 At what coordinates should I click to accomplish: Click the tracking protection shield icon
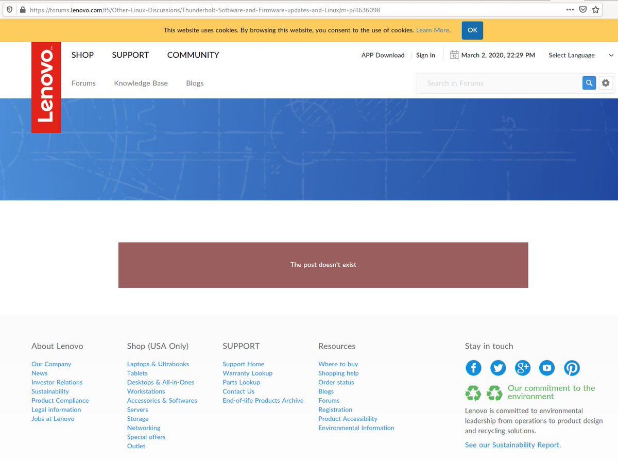[x=10, y=10]
